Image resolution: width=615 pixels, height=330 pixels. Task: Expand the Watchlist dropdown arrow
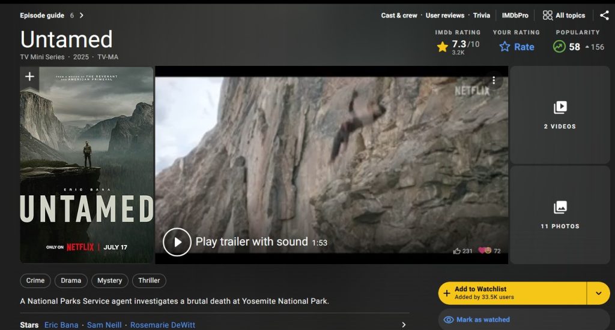599,293
